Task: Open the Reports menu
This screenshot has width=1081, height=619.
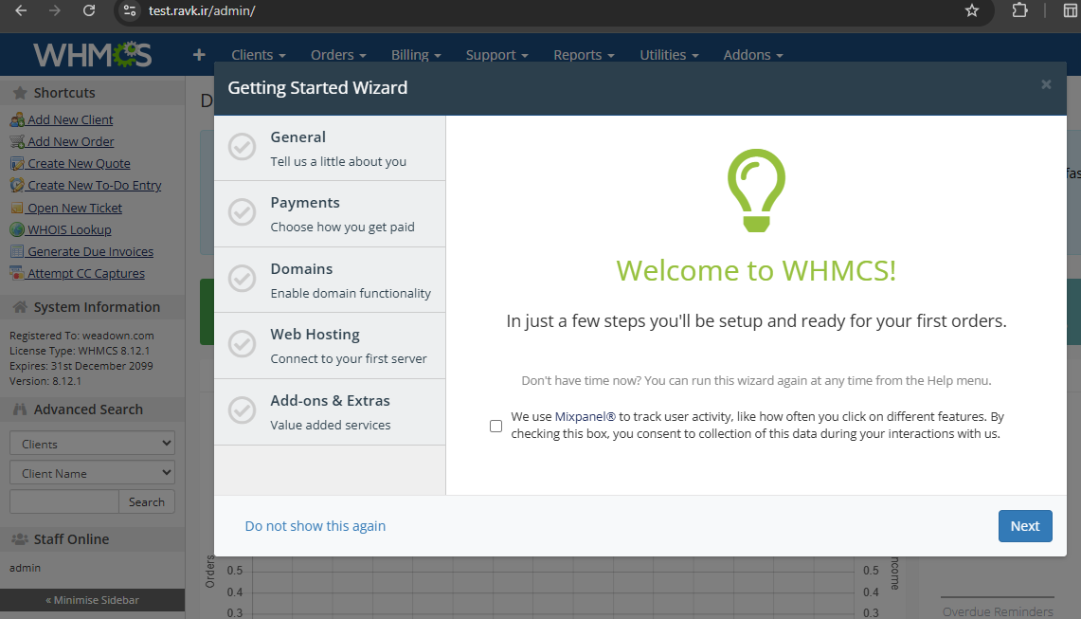Action: [584, 55]
